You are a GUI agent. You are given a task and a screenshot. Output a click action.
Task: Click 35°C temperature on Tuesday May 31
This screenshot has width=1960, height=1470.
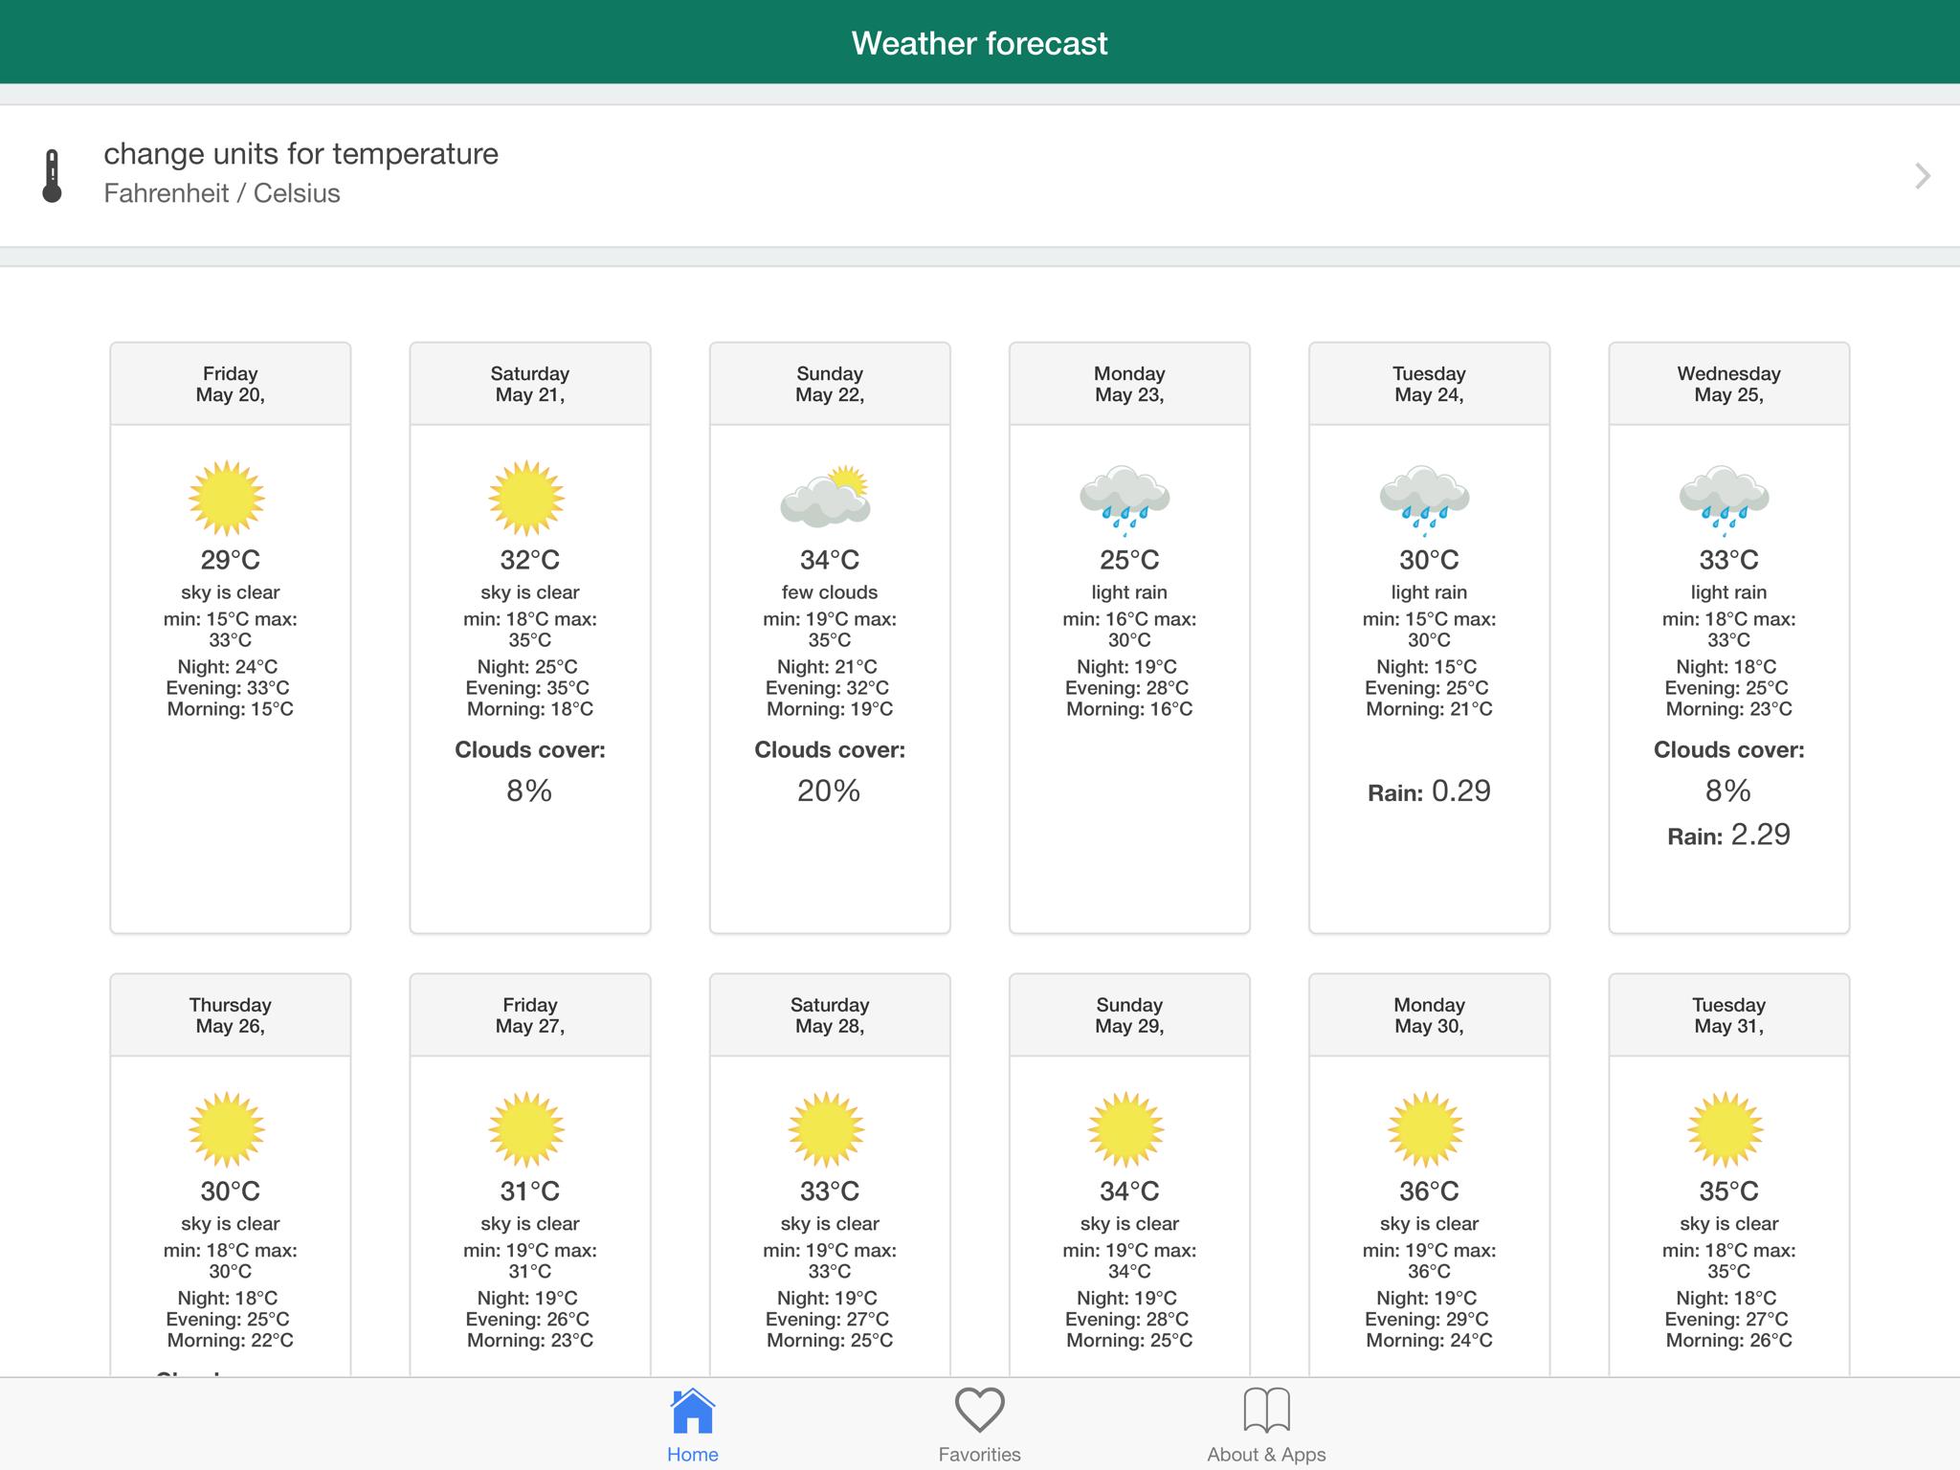coord(1729,1192)
